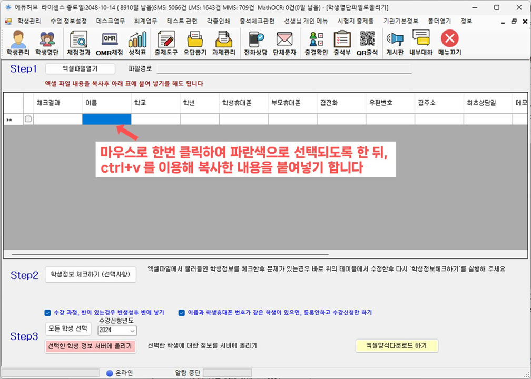Open the 학생관리 toolbar icon

pyautogui.click(x=18, y=43)
